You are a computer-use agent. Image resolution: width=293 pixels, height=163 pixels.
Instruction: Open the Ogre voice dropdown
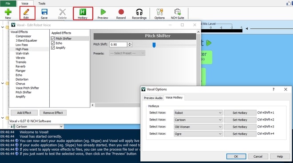[x=198, y=134]
